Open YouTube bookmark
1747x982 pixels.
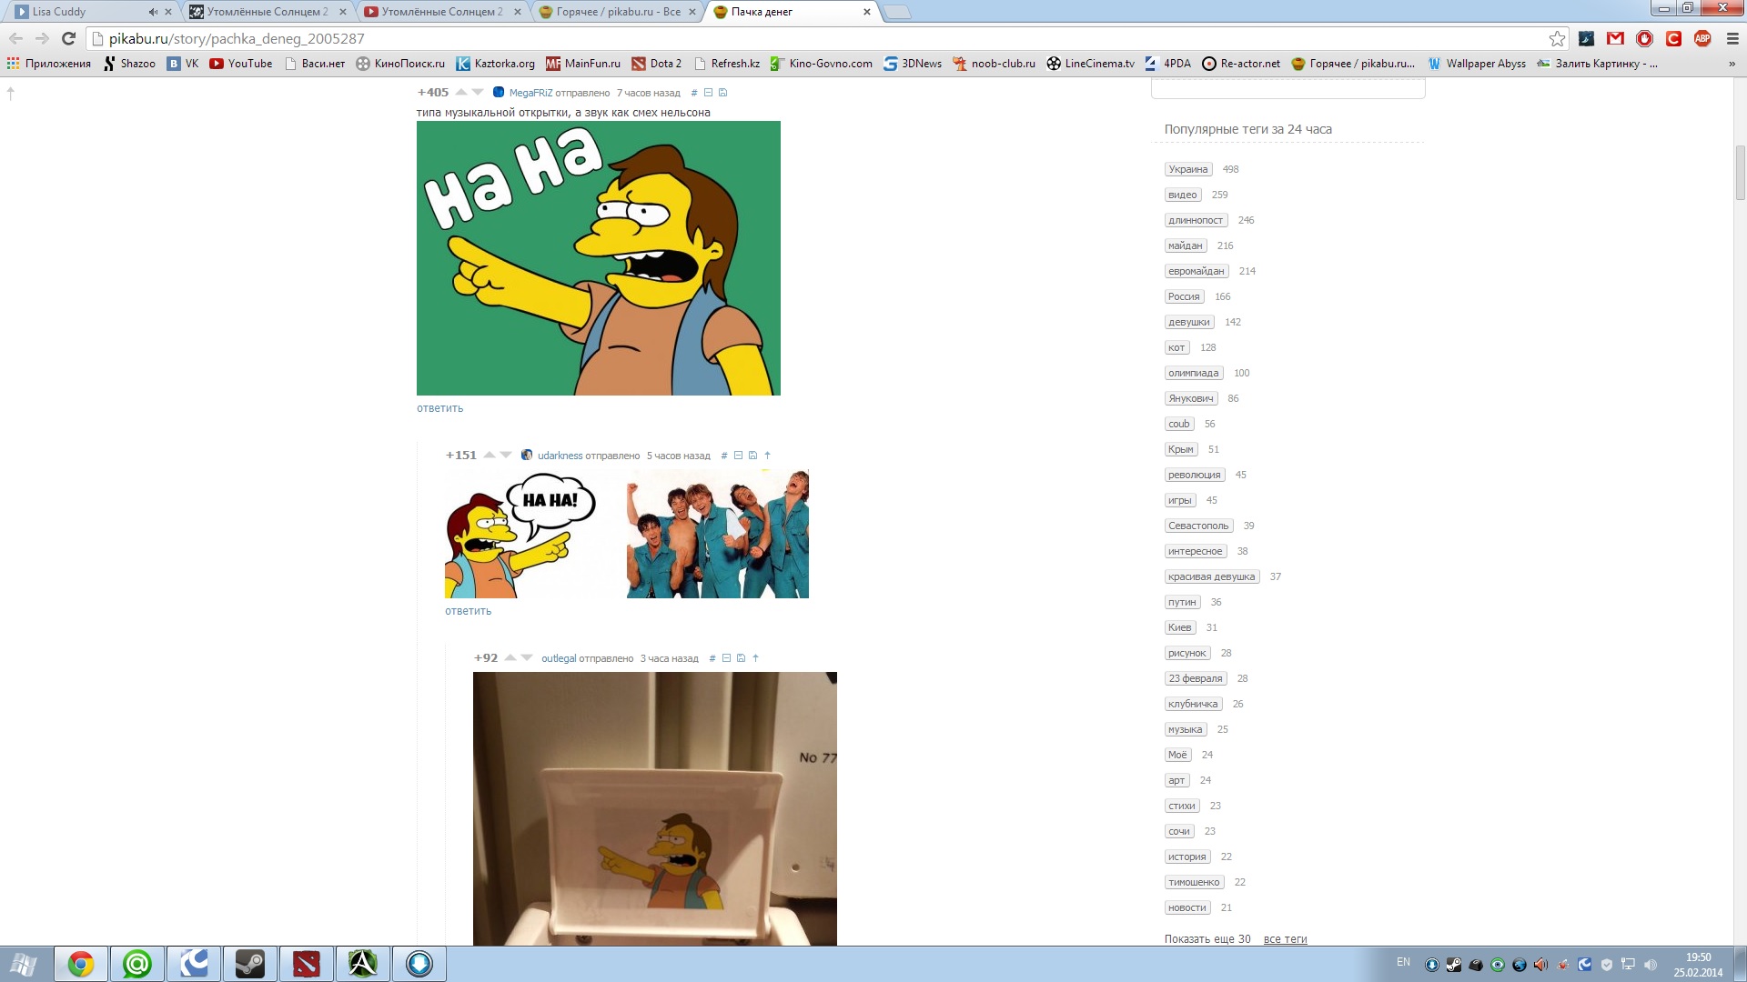tap(241, 64)
